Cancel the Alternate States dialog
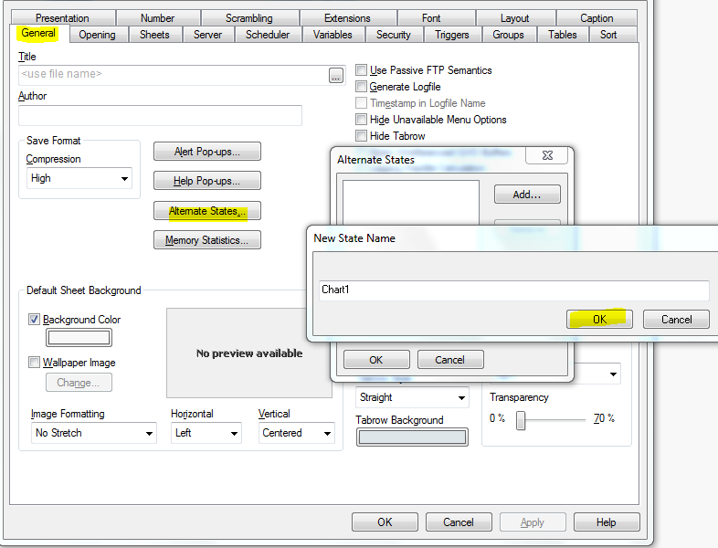 tap(450, 360)
